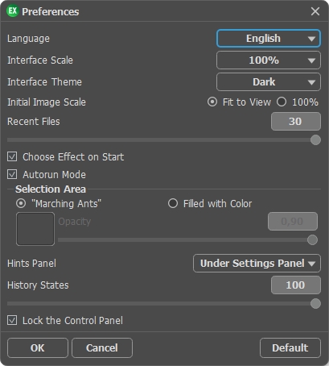The image size is (329, 366).
Task: Click the green EX application icon
Action: pyautogui.click(x=12, y=11)
